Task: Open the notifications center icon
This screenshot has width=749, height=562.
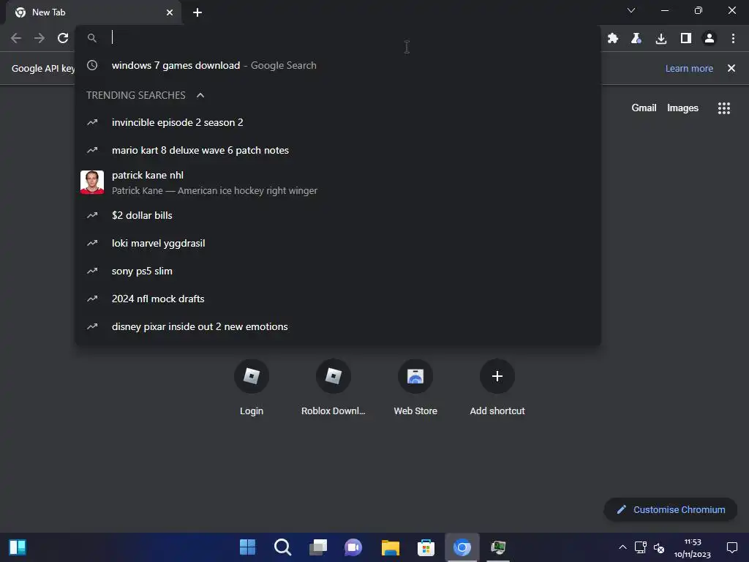Action: (x=731, y=547)
